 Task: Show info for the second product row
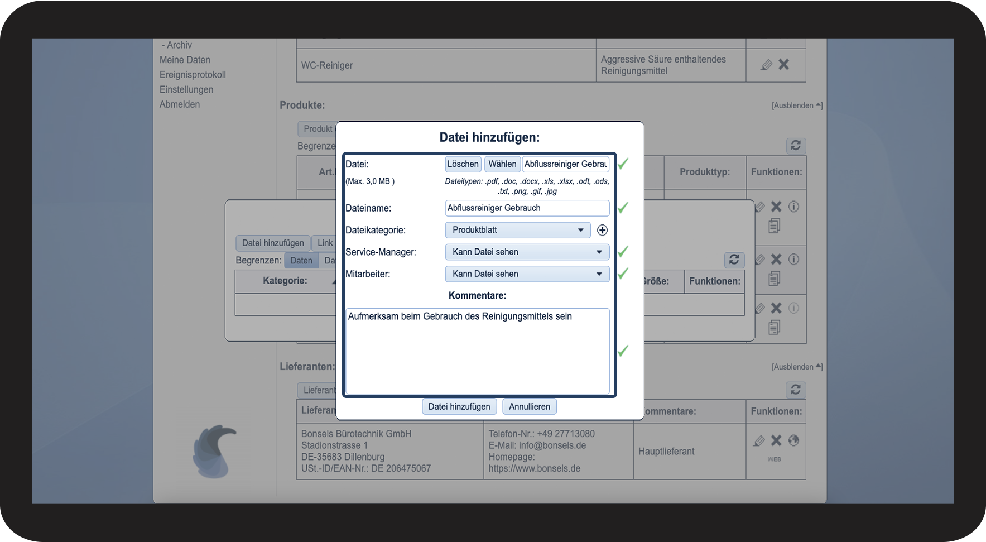tap(793, 259)
